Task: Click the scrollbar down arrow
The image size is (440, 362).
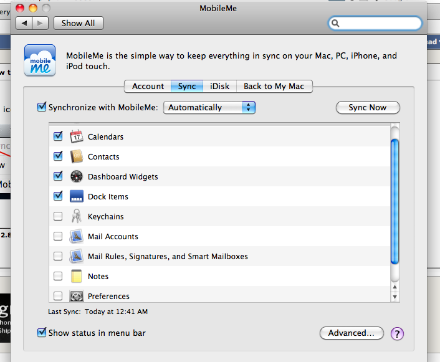Action: pyautogui.click(x=395, y=297)
